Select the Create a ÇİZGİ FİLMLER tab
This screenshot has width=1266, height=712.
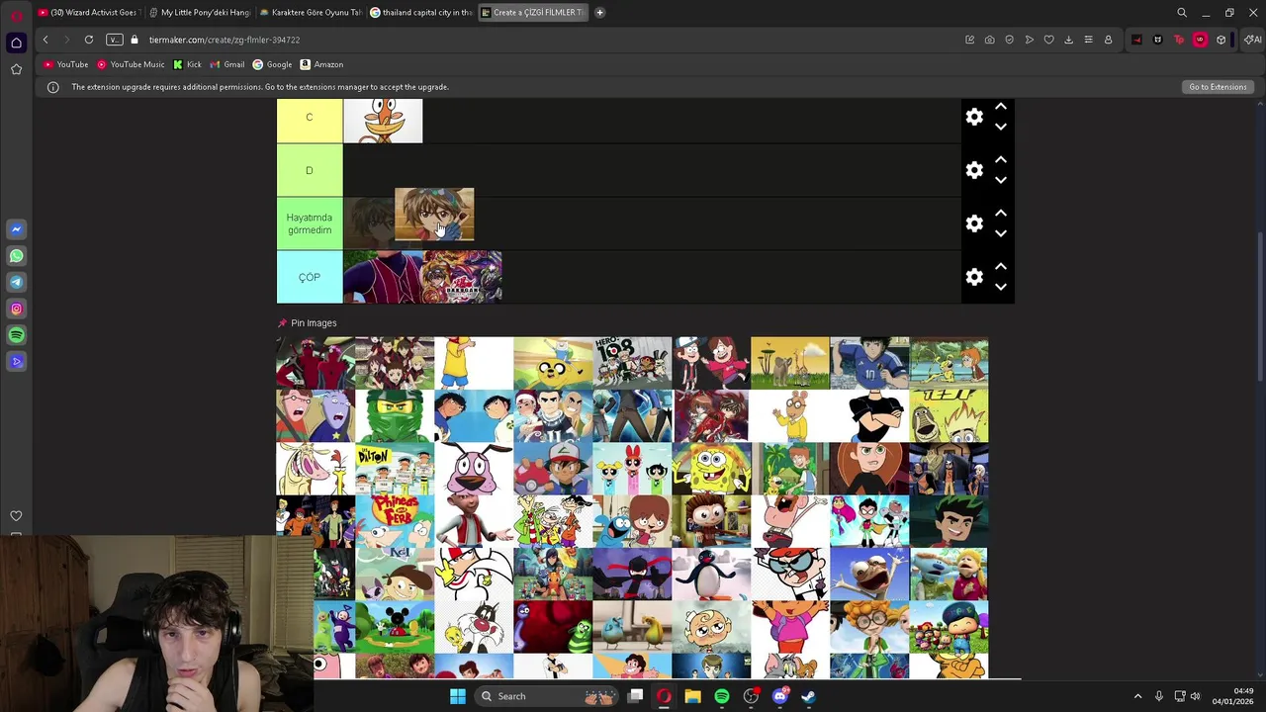[x=533, y=12]
